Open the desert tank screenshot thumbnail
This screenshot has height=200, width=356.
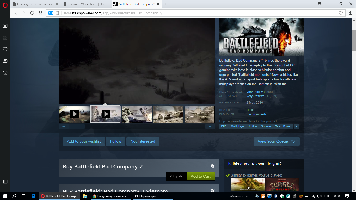tap(168, 114)
